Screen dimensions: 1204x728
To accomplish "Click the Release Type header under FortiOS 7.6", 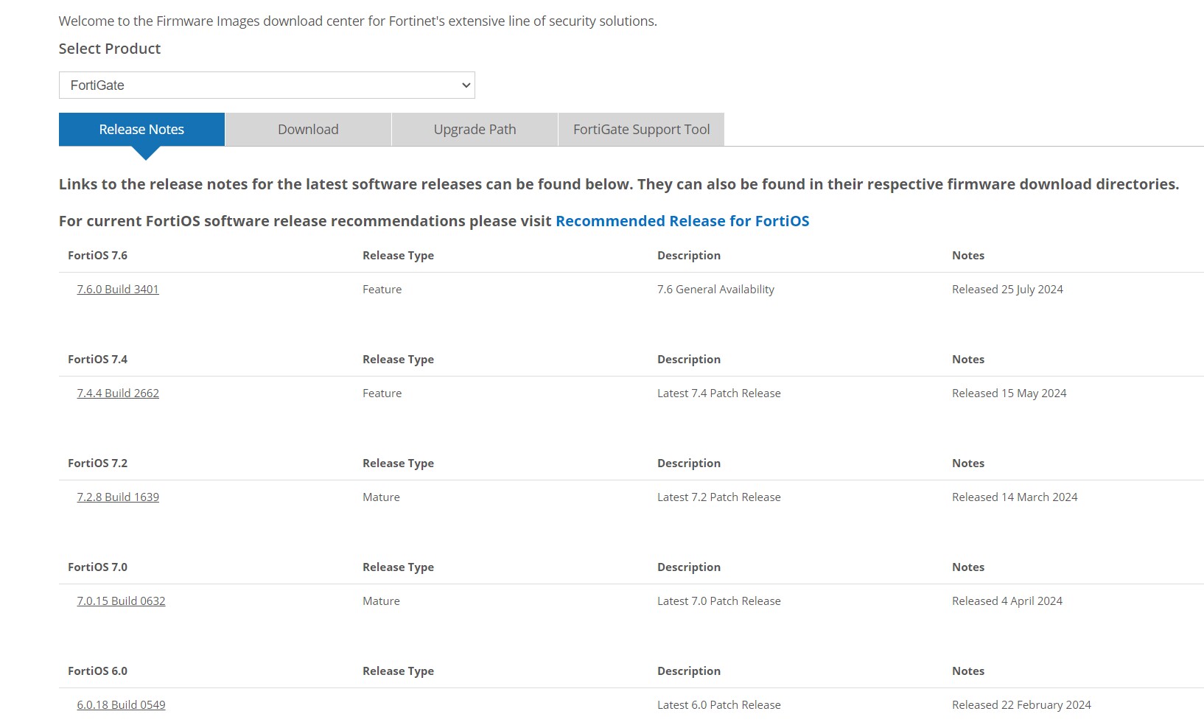I will pos(398,256).
